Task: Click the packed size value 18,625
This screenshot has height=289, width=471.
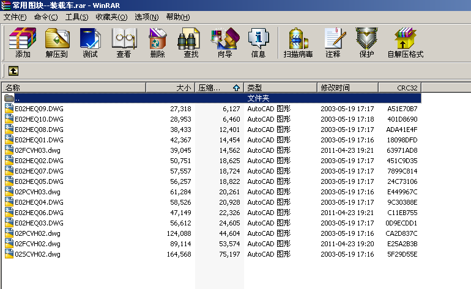Action: (x=229, y=161)
